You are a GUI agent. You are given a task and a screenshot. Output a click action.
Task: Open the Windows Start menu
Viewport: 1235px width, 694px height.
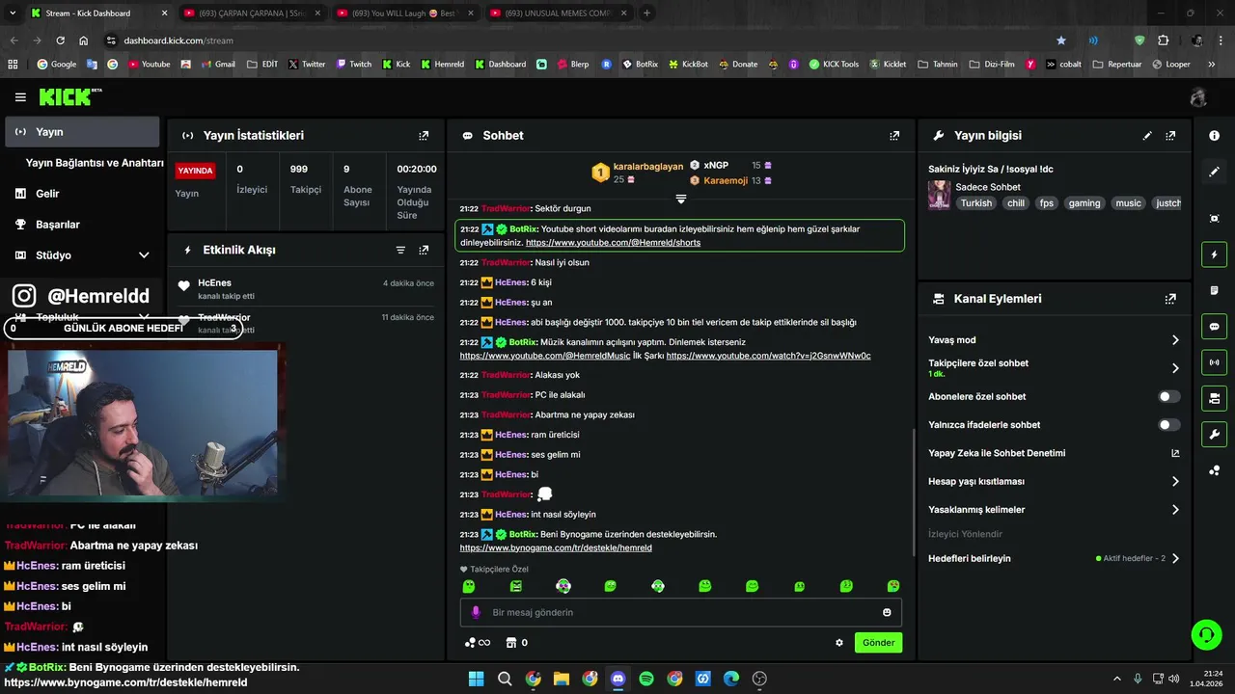(x=476, y=679)
